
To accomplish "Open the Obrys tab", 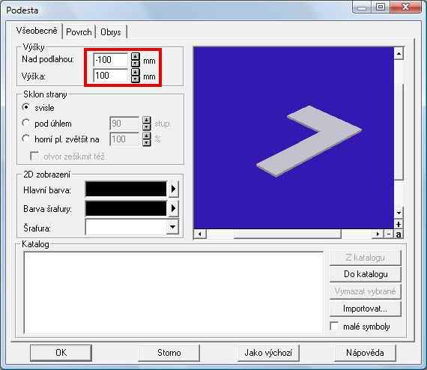I will click(111, 32).
